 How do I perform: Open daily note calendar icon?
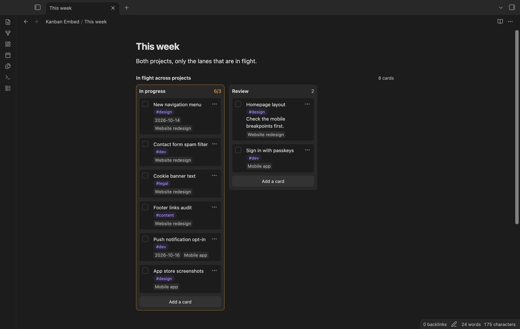point(8,55)
